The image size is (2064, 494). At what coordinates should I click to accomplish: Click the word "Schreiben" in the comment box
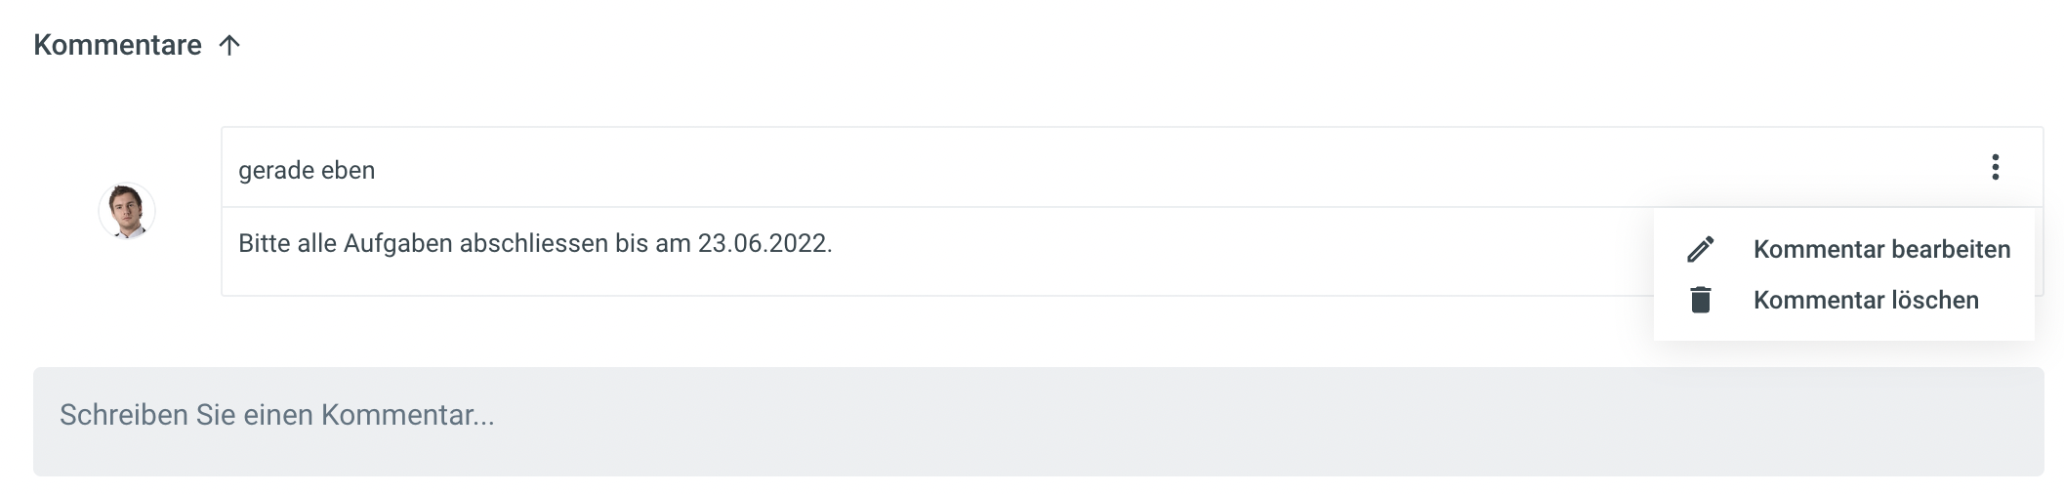tap(123, 415)
